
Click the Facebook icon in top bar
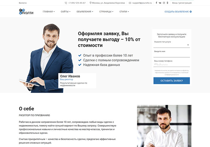click(x=156, y=3)
